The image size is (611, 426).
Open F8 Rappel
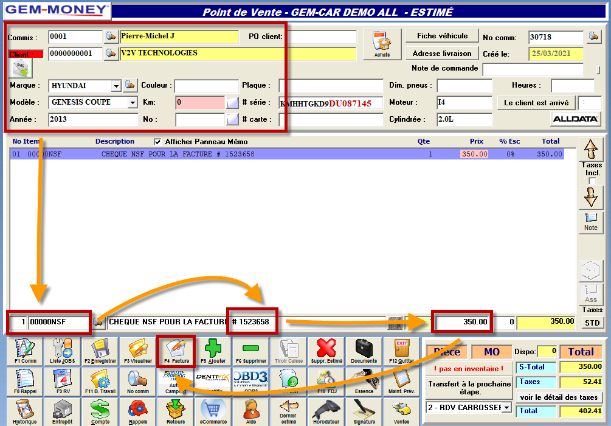pyautogui.click(x=25, y=382)
